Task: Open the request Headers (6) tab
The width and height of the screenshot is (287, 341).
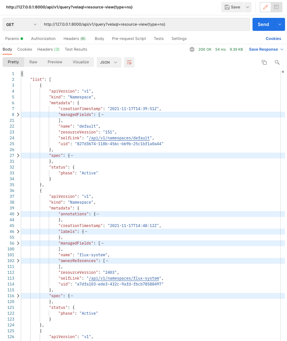Action: pos(74,39)
